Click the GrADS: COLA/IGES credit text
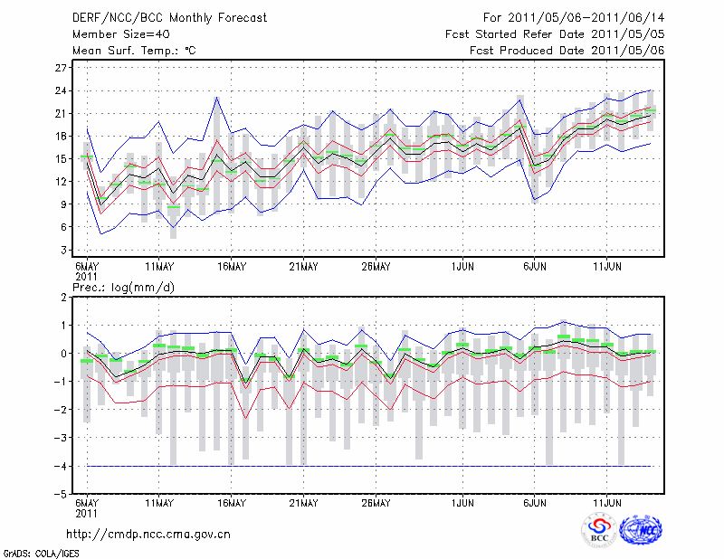724x559 pixels. click(x=42, y=552)
